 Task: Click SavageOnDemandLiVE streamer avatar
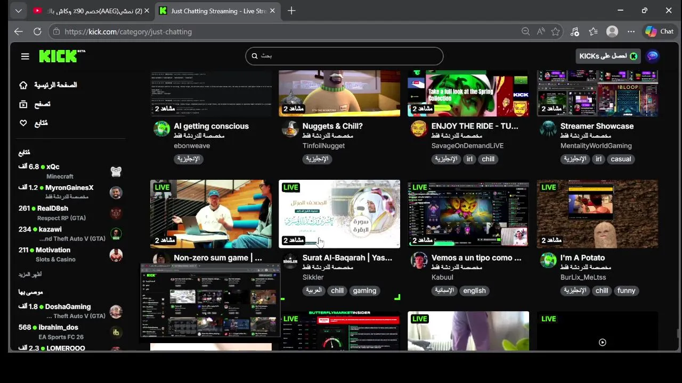point(419,129)
